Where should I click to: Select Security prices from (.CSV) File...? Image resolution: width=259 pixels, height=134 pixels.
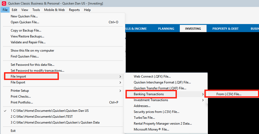[x=166, y=112]
